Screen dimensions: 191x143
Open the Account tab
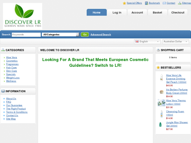(x=137, y=12)
